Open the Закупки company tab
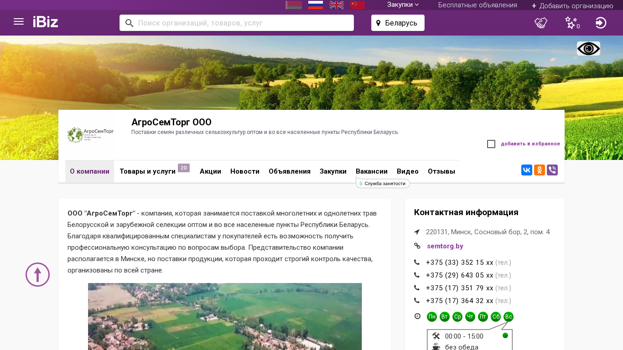 [x=333, y=171]
